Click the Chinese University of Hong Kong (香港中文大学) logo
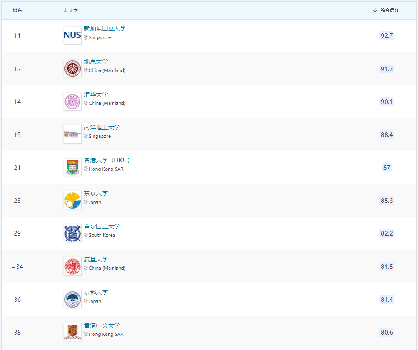Viewport: 418px width, 350px height. [72, 332]
